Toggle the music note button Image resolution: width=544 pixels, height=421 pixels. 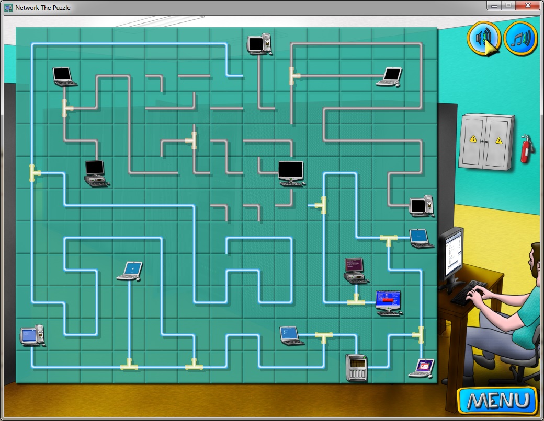click(520, 38)
